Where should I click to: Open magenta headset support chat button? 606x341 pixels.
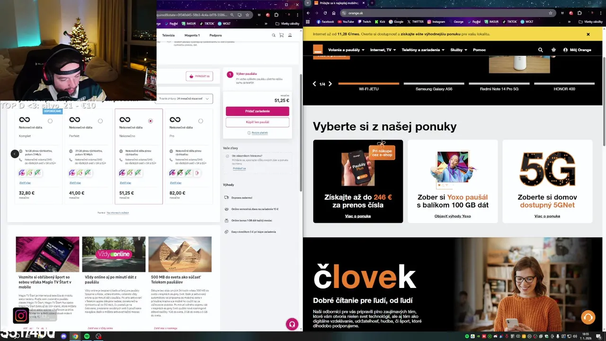click(x=292, y=324)
